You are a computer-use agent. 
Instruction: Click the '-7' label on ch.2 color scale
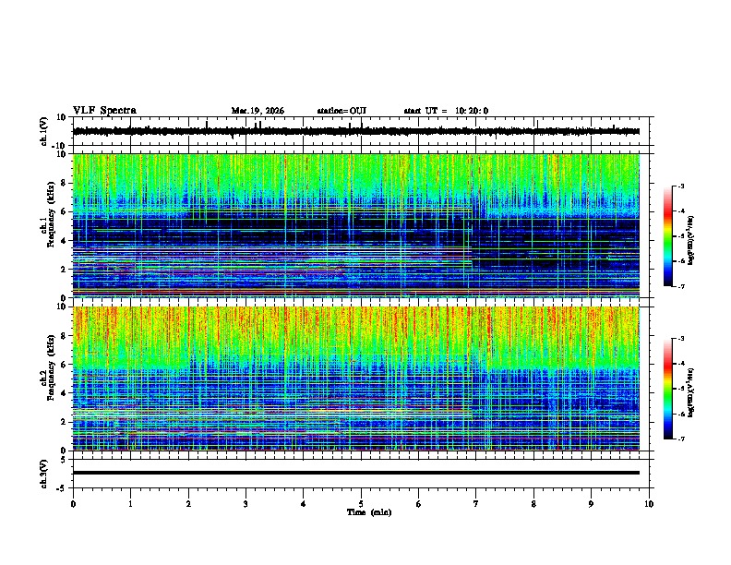[680, 439]
